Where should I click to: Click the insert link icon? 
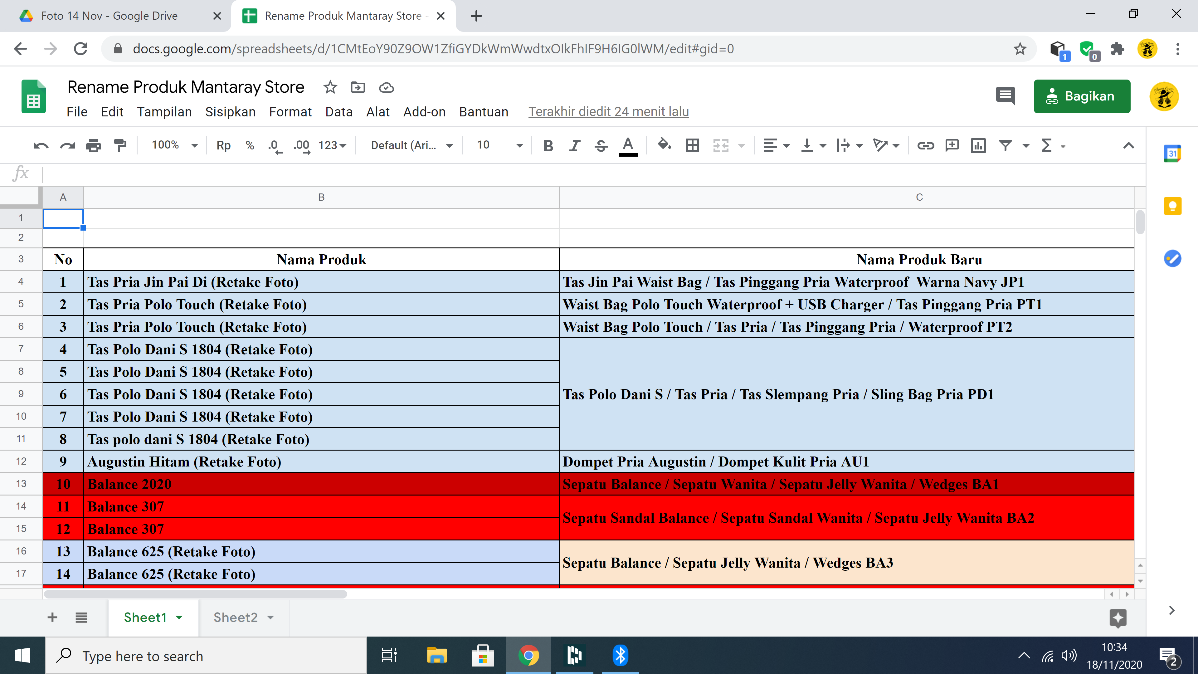click(x=925, y=146)
